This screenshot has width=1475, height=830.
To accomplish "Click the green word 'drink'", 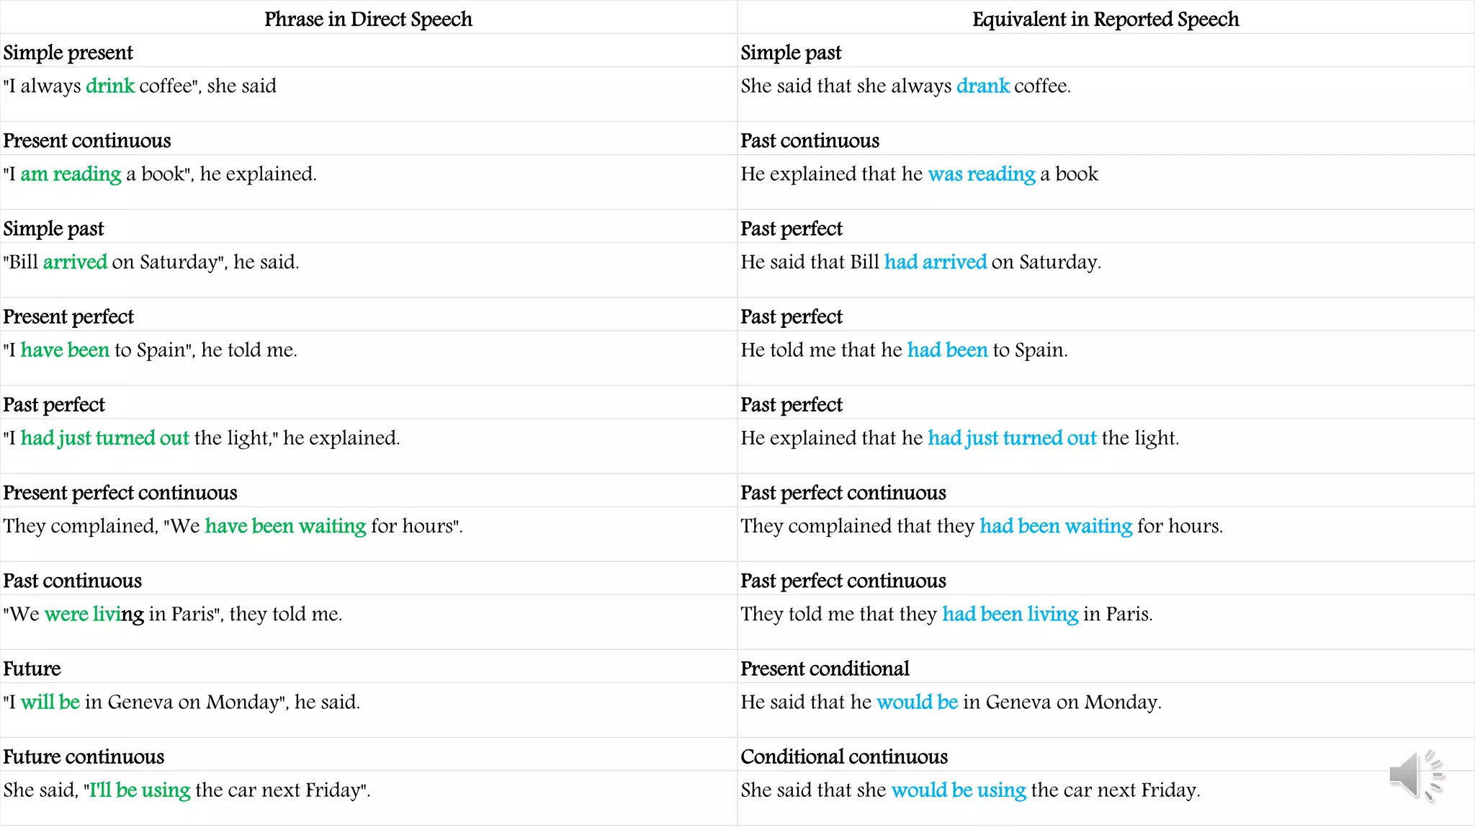I will click(x=110, y=86).
